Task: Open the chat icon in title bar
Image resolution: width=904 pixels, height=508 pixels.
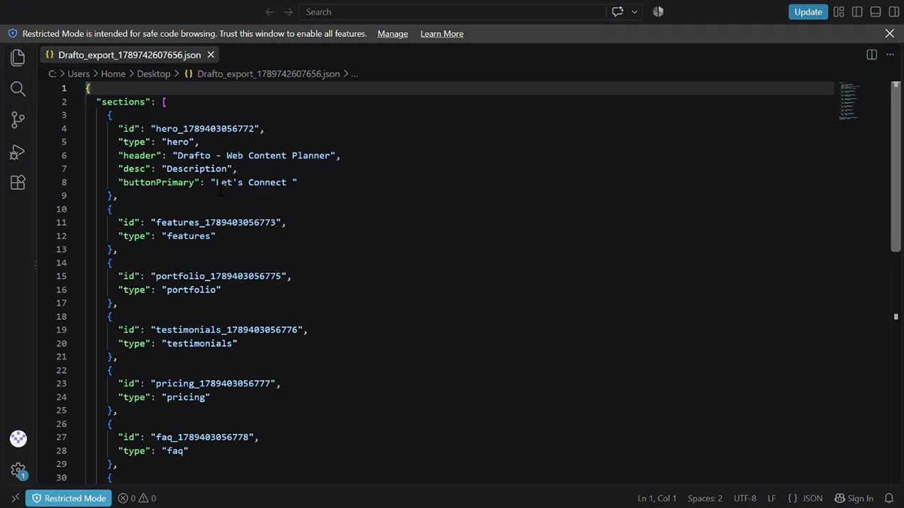Action: point(617,12)
